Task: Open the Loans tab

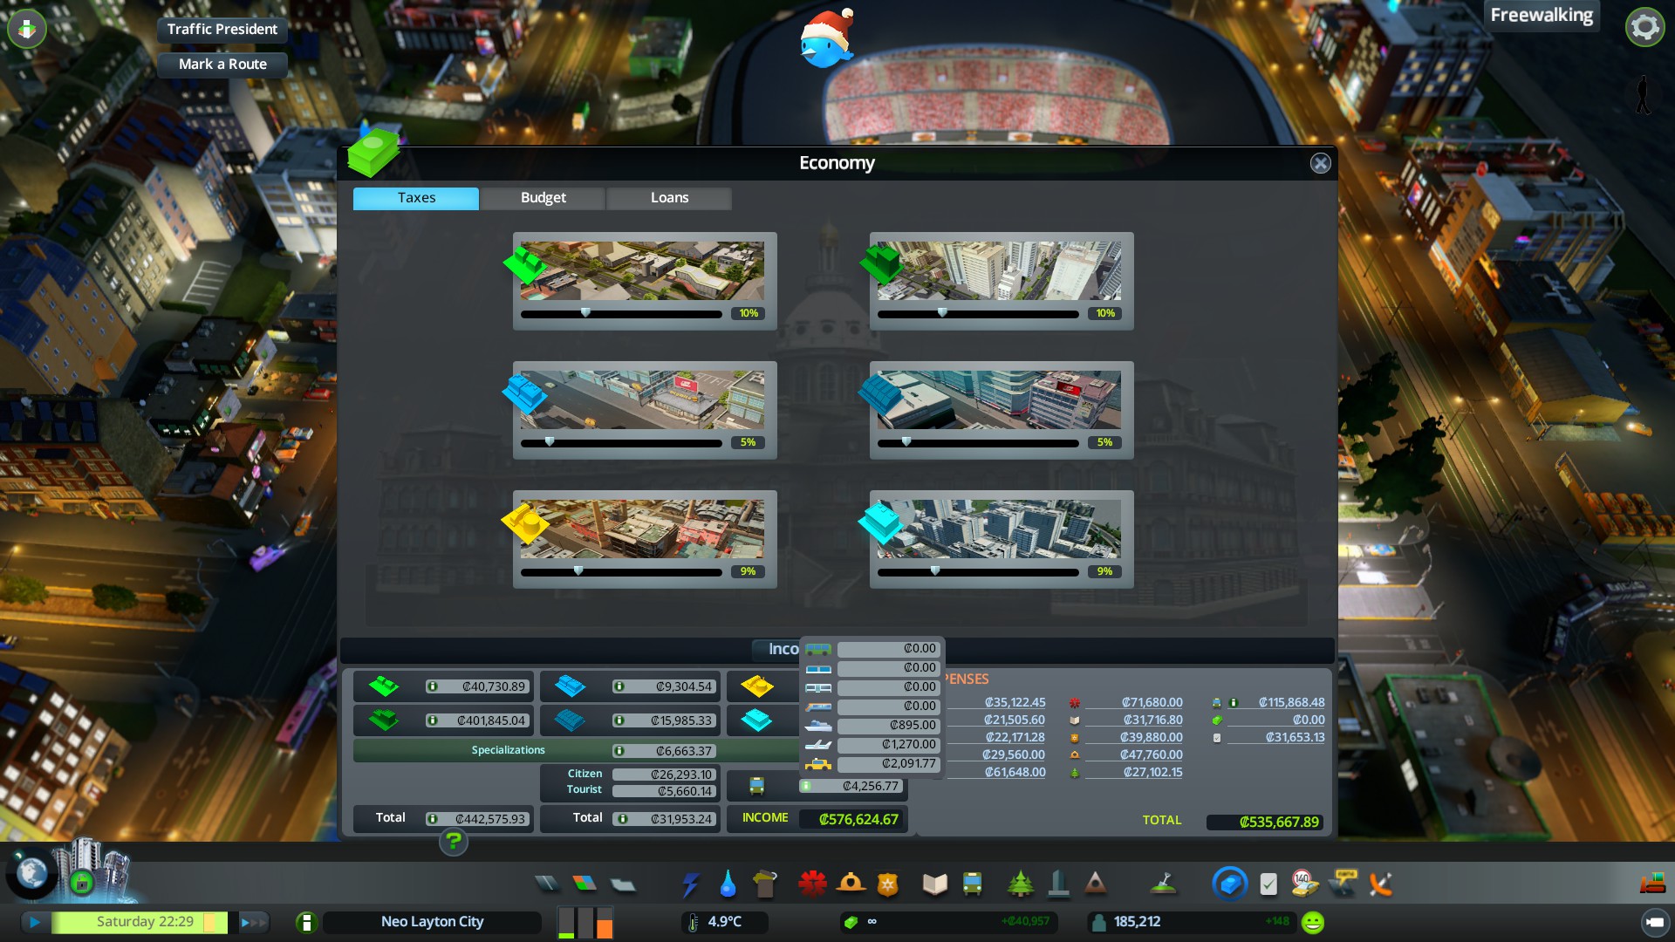Action: pyautogui.click(x=669, y=198)
